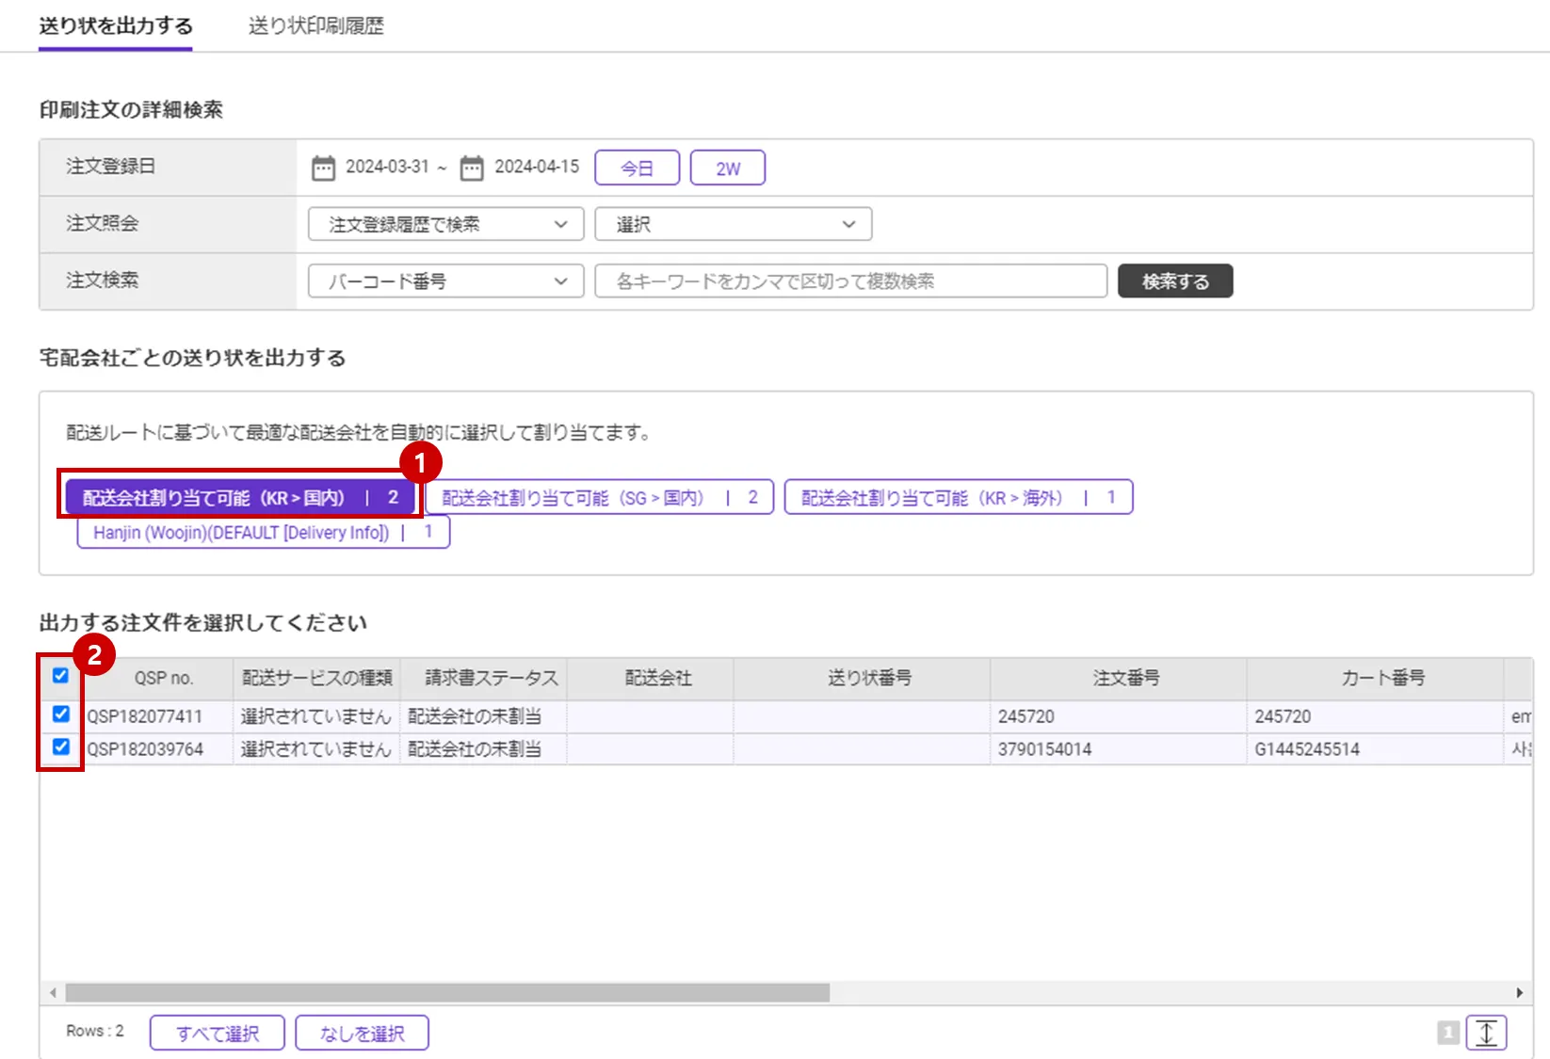Click the horizontal table scrollbar

tap(447, 992)
